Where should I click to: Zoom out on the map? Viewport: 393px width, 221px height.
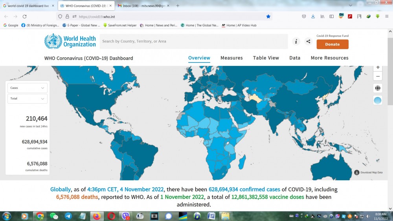pyautogui.click(x=378, y=76)
